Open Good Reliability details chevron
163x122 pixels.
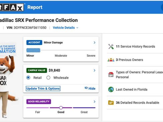pyautogui.click(x=95, y=102)
